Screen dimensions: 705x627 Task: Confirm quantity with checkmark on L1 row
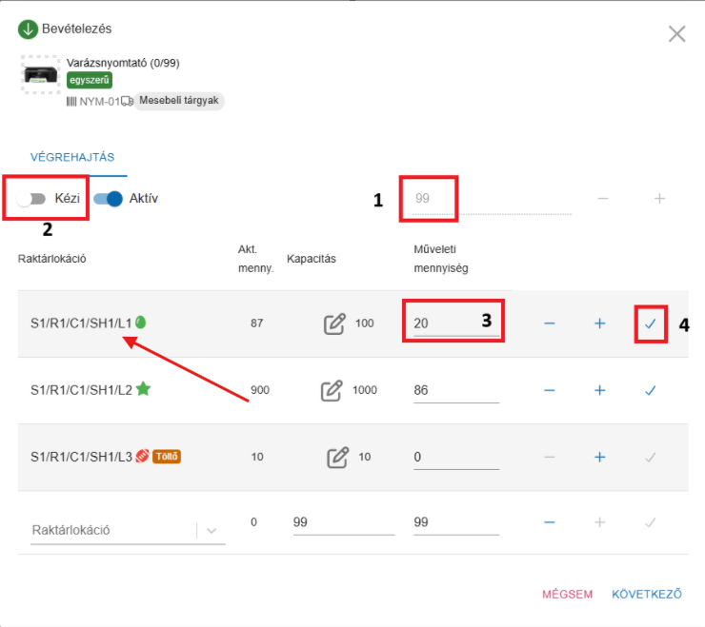coord(651,324)
